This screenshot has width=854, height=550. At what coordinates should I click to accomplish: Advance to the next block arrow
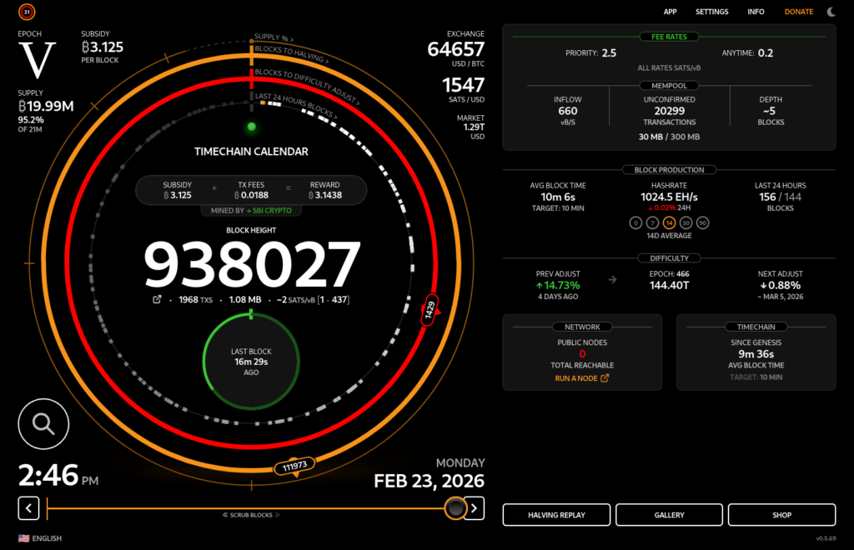click(x=474, y=507)
